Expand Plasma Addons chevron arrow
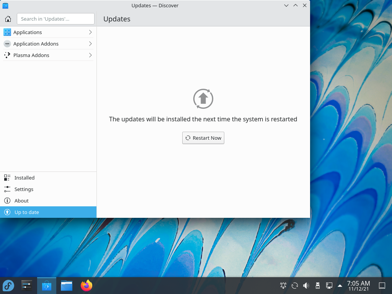Viewport: 392px width, 294px height. (x=90, y=55)
